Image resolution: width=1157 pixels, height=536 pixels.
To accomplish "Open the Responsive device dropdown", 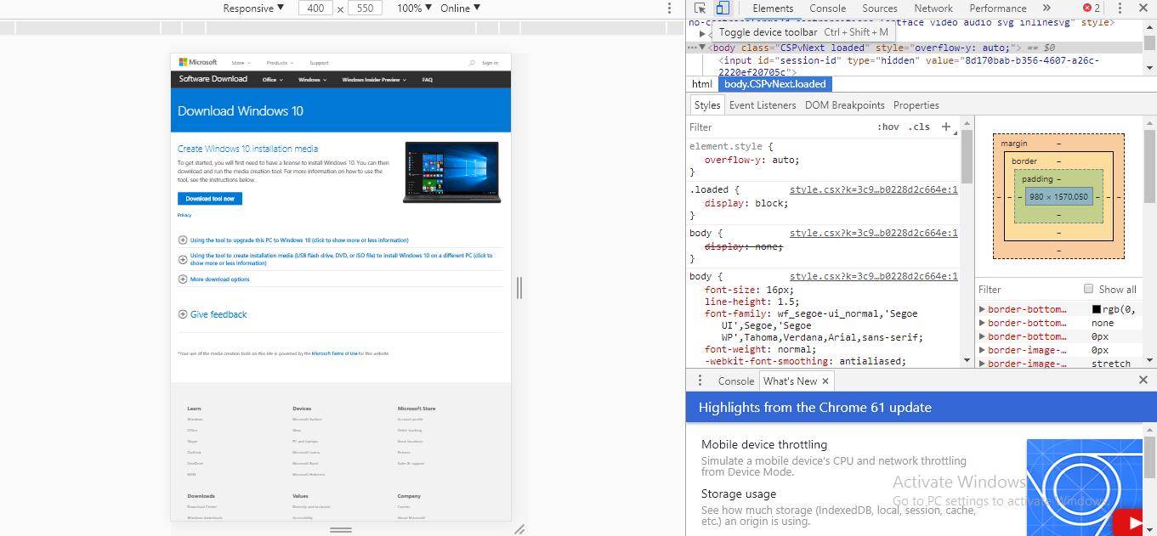I will [253, 8].
